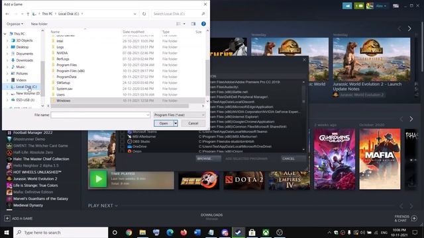This screenshot has height=238, width=424.
Task: Click the plus icon beside ADD A GAME
Action: [7, 218]
